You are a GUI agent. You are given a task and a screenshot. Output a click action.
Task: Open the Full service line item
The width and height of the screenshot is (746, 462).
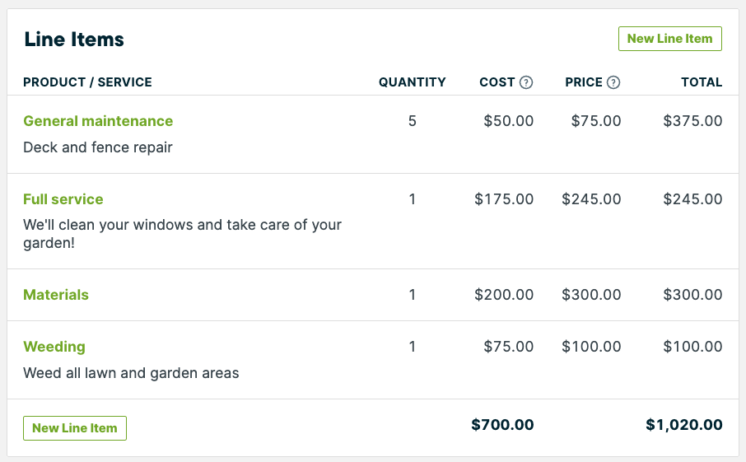tap(63, 199)
